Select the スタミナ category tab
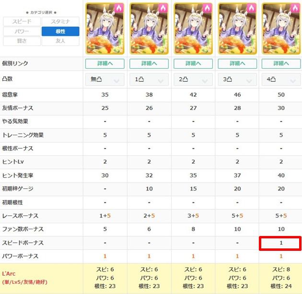 pos(60,22)
